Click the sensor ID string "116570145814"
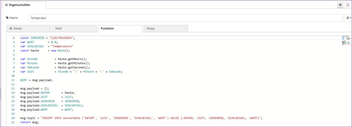352x127 pixels. [x=61, y=38]
